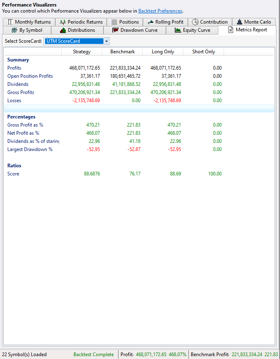Click the Monthly Returns tab icon
280x359 pixels.
(11, 22)
